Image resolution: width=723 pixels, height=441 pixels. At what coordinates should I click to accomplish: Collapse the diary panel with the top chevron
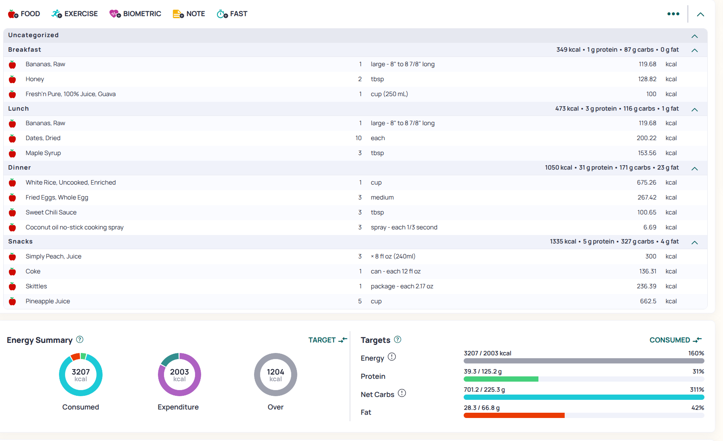700,14
